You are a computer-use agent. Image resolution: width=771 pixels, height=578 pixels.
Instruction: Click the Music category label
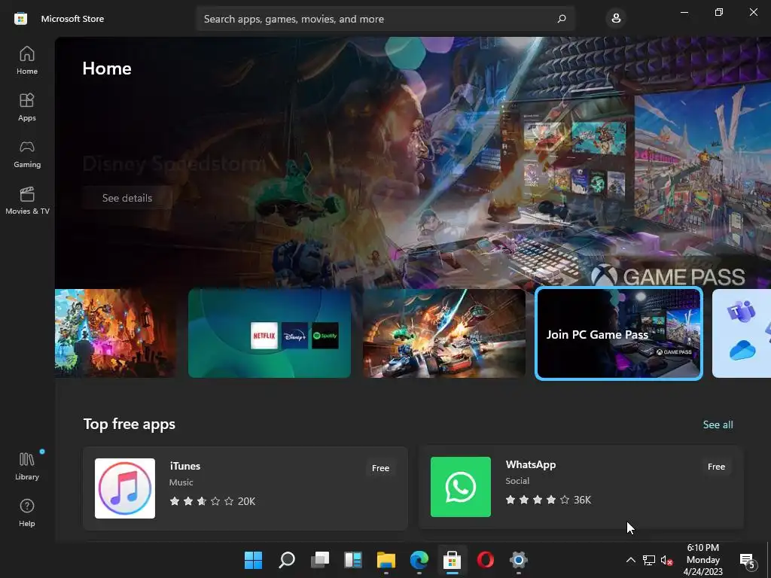click(181, 482)
